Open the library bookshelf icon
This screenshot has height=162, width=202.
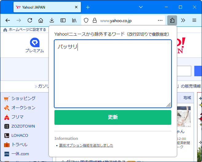[x=74, y=20]
